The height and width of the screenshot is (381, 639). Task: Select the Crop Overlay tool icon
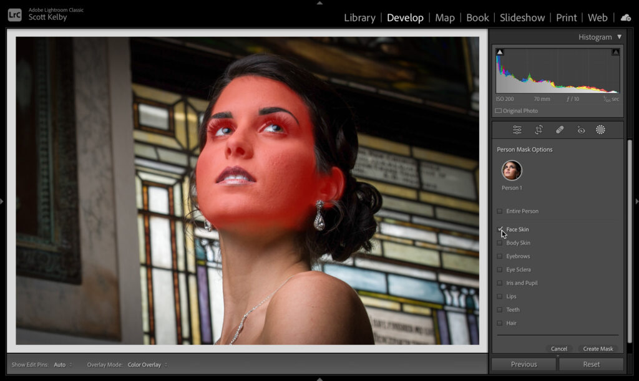pyautogui.click(x=539, y=130)
